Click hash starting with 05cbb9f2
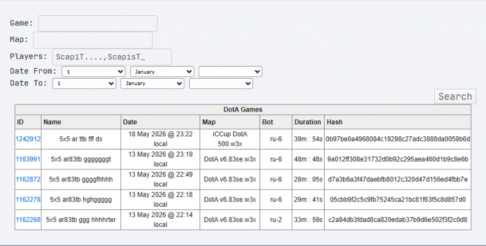The height and width of the screenshot is (246, 486). 397,200
